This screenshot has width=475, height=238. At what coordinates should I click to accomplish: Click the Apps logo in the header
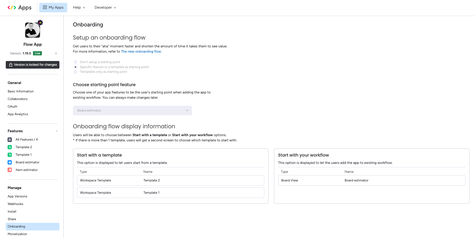(x=20, y=7)
